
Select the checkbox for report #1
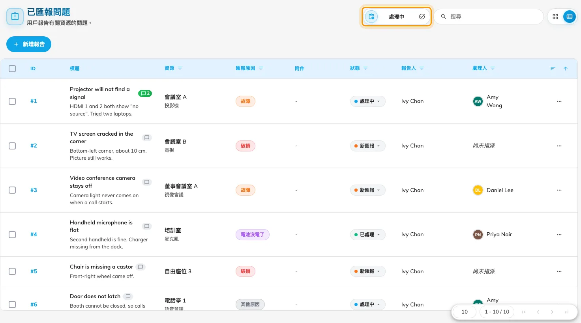(x=12, y=101)
